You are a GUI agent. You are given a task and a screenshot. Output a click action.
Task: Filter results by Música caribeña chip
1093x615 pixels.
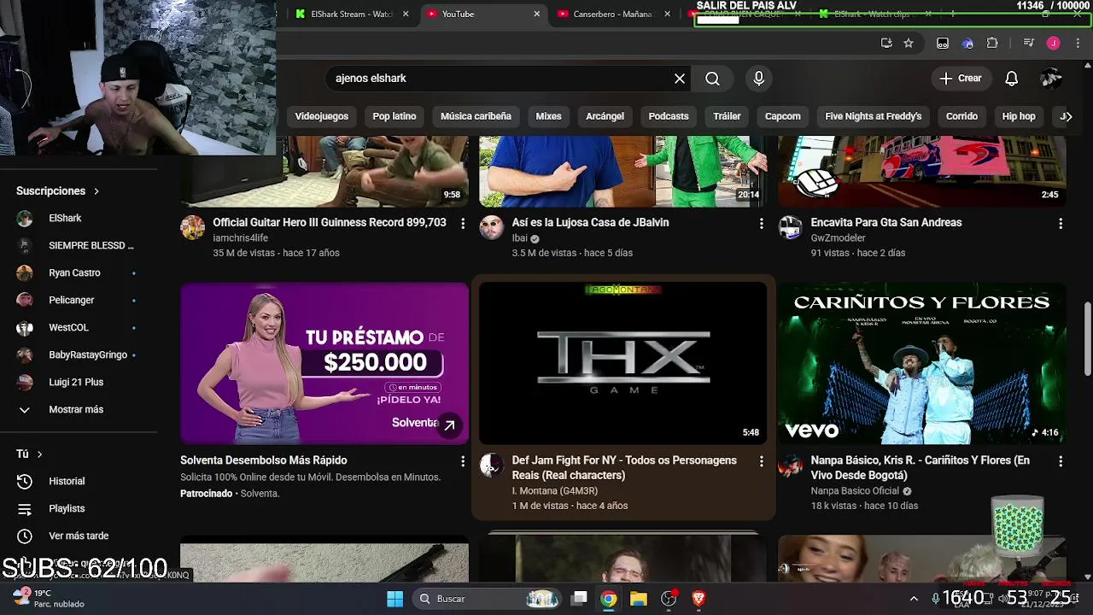476,116
